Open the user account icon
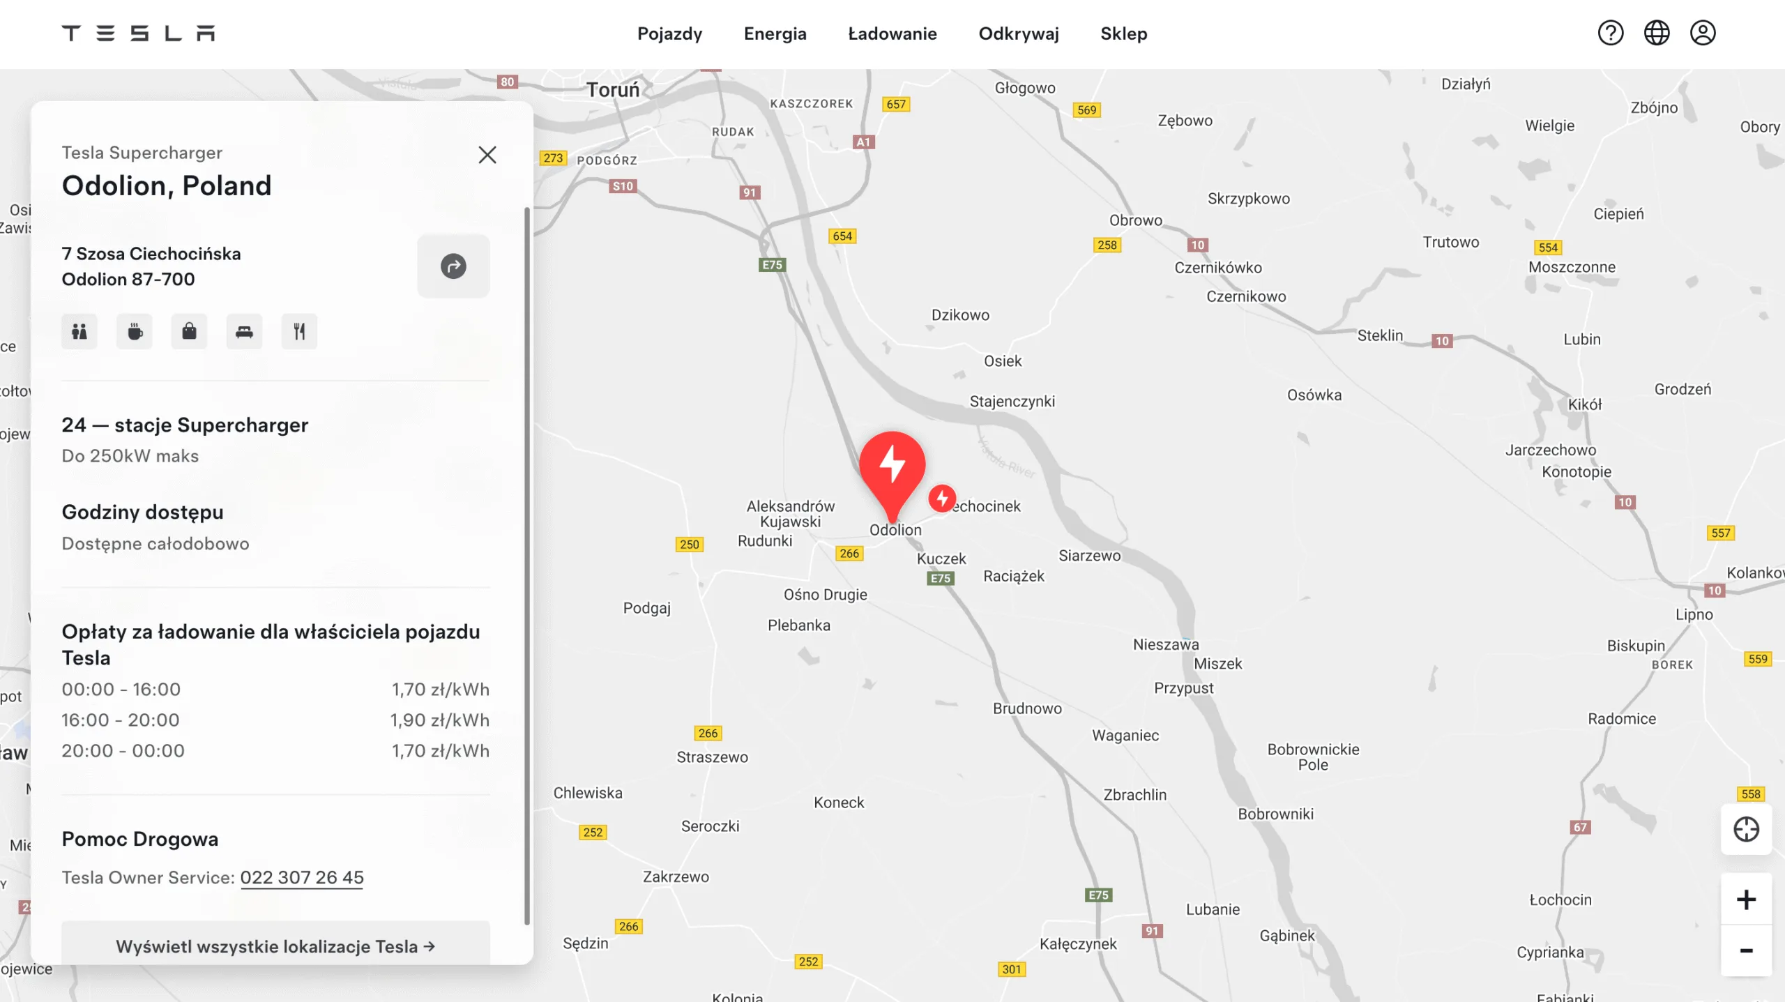 [x=1703, y=33]
